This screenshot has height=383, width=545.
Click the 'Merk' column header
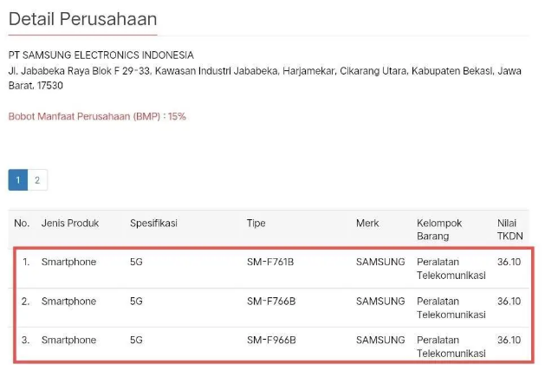[367, 223]
